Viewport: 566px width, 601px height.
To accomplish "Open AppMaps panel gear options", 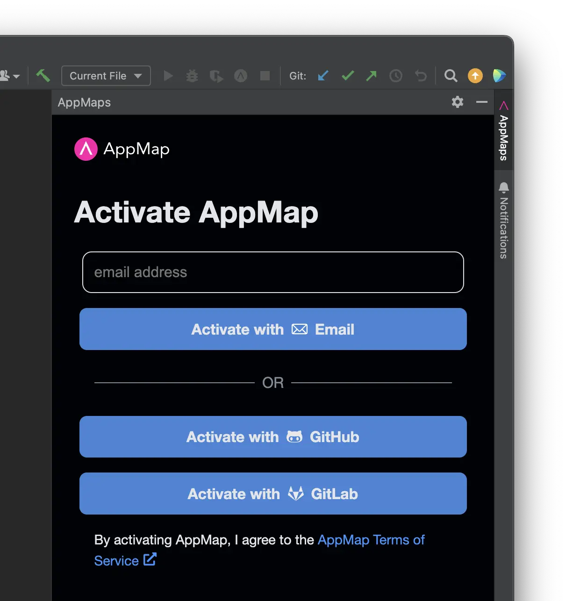I will [x=458, y=102].
